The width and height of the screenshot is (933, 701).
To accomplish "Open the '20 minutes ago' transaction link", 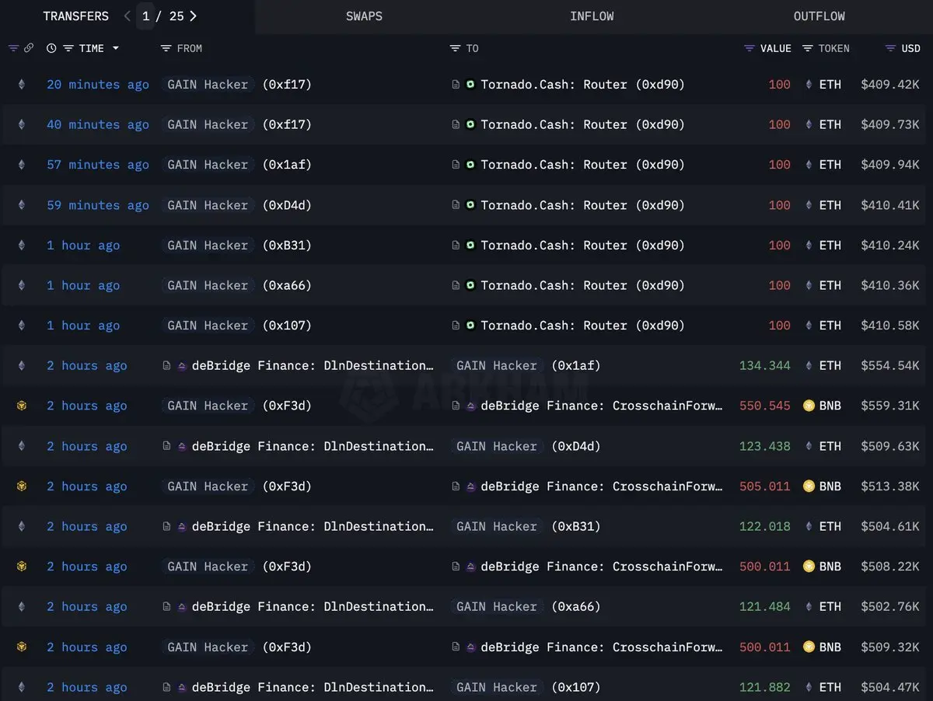I will point(98,85).
